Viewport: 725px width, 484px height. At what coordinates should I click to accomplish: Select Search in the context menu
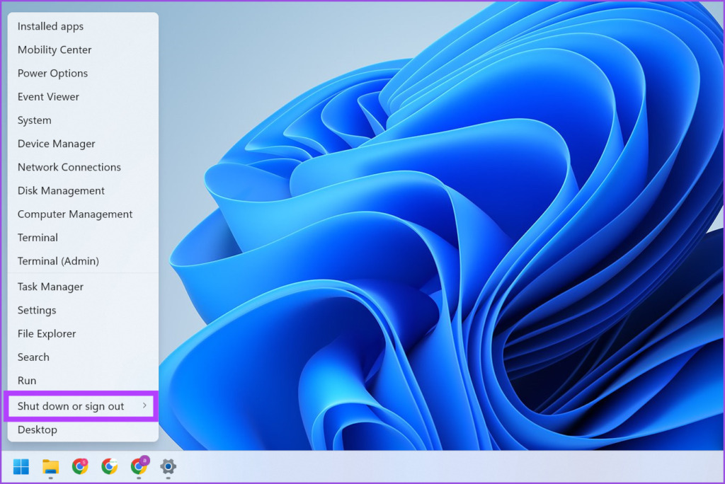pos(84,357)
